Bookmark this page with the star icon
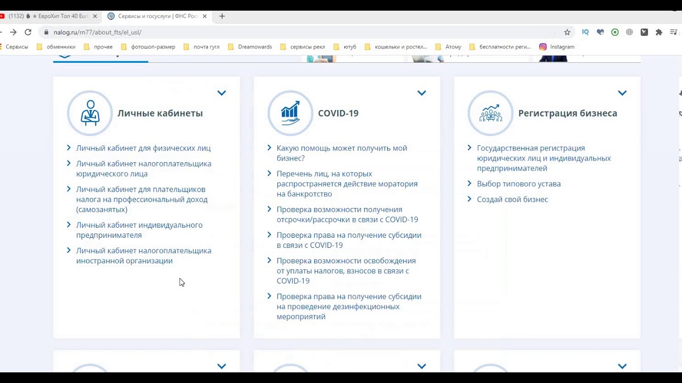The width and height of the screenshot is (682, 383). [x=567, y=32]
